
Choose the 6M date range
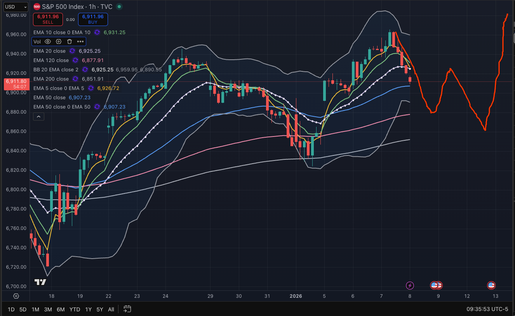[61, 309]
